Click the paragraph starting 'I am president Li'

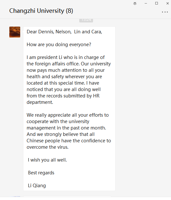click(69, 80)
